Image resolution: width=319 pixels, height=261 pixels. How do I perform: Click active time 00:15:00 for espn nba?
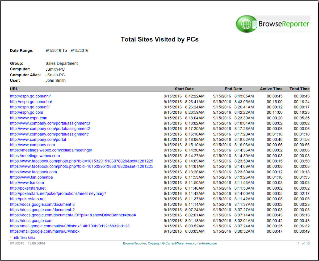(275, 102)
